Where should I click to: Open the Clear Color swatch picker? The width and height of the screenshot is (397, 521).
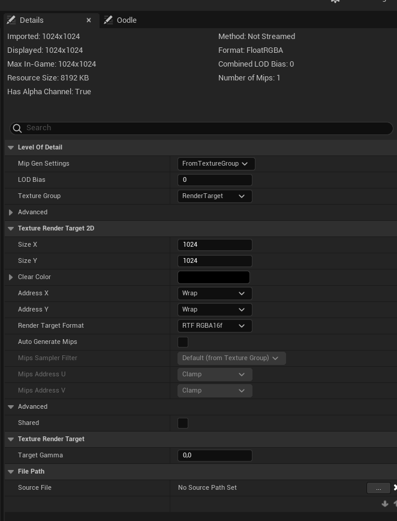213,277
